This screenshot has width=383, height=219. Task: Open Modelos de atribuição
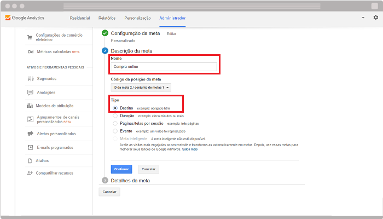point(55,106)
